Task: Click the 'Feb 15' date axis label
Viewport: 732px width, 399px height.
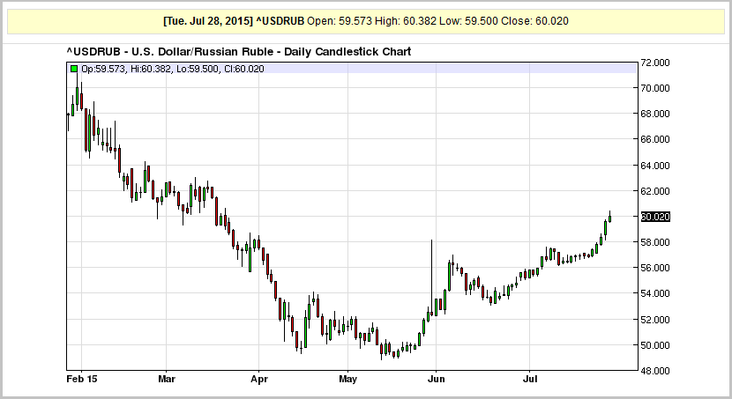Action: click(82, 379)
